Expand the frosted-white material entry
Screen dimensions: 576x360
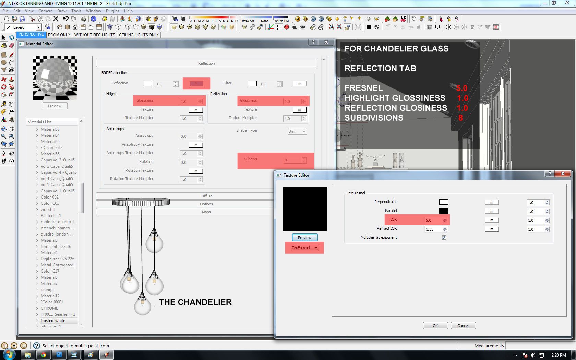(x=37, y=321)
